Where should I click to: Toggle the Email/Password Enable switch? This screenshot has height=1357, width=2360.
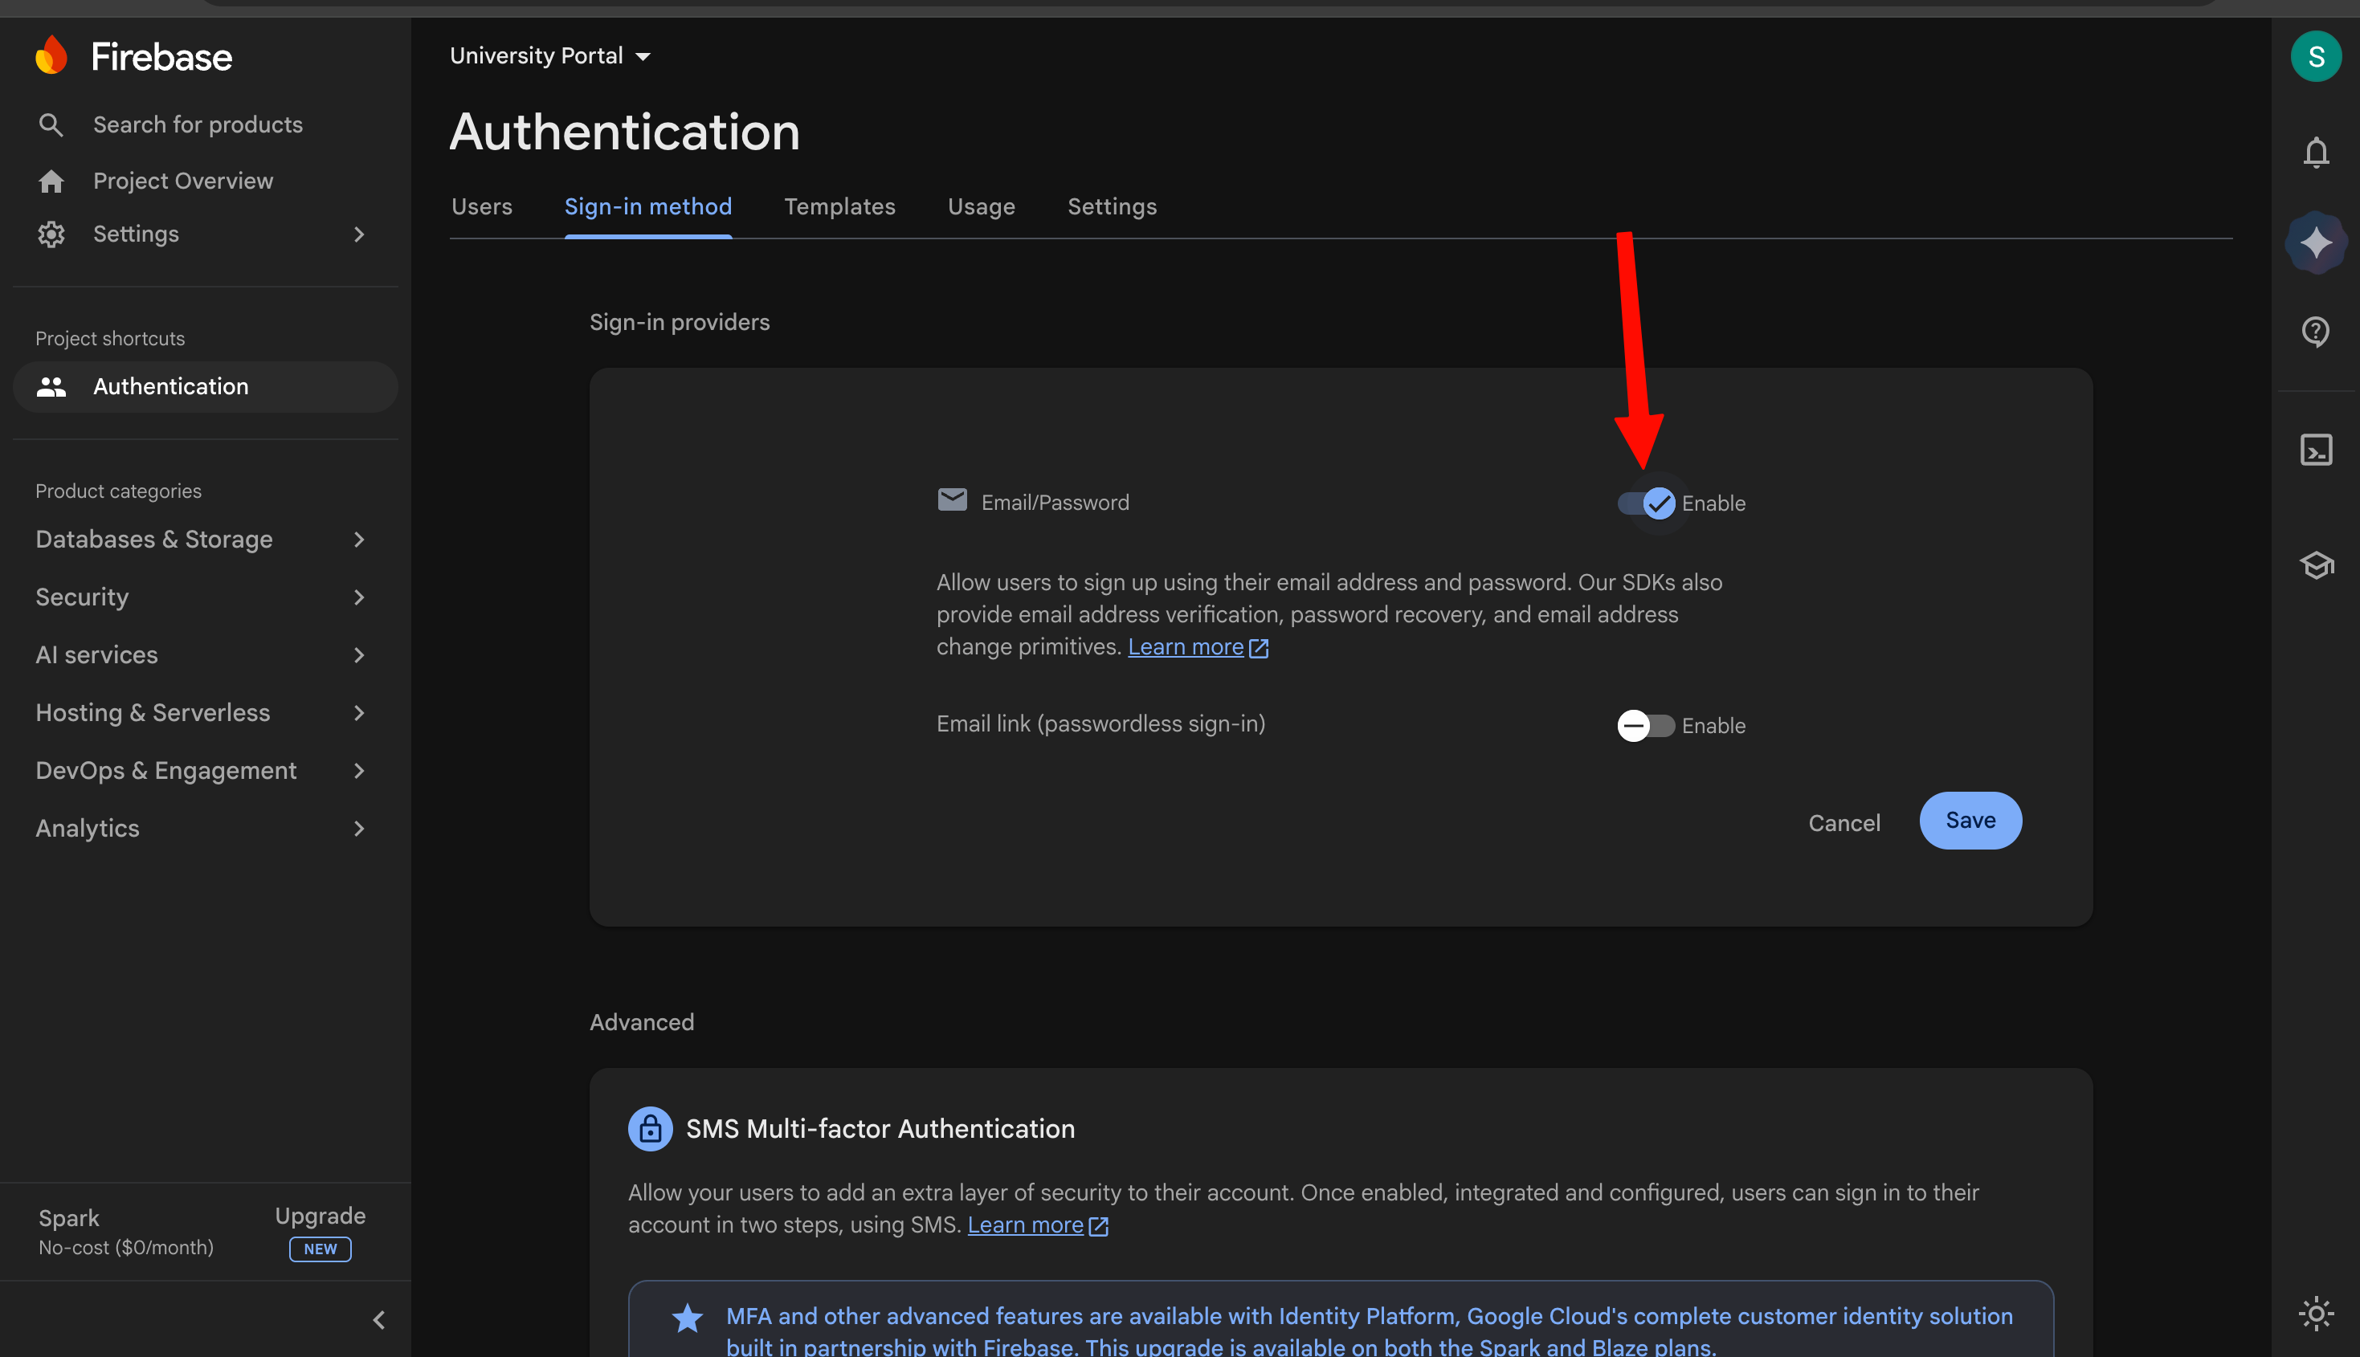click(x=1646, y=503)
